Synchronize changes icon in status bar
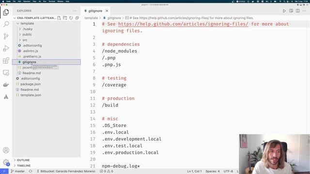 click(x=31, y=171)
